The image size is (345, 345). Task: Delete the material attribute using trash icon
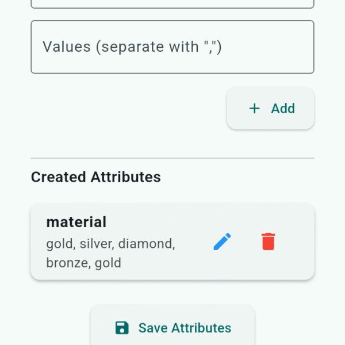[x=268, y=241]
